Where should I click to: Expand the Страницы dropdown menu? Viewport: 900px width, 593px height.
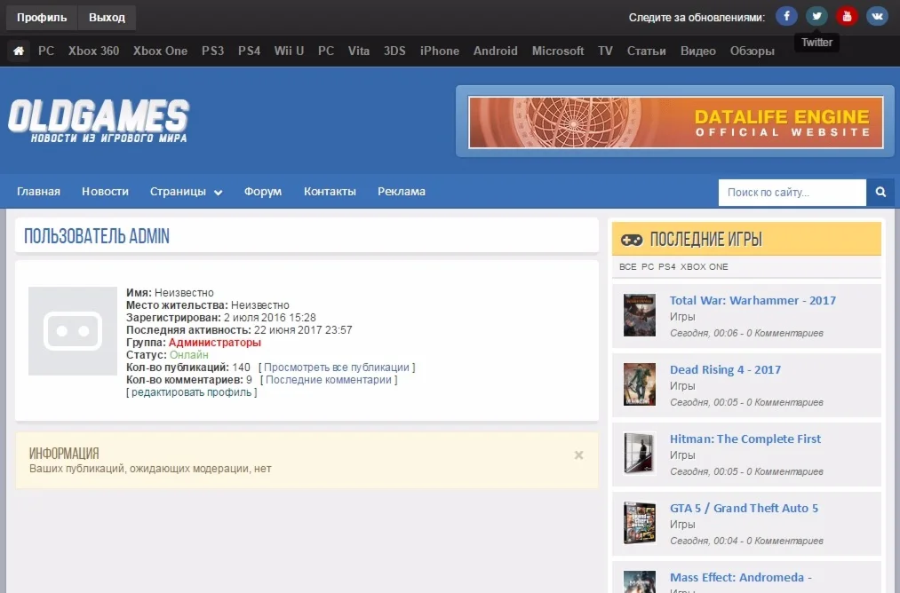(x=186, y=192)
